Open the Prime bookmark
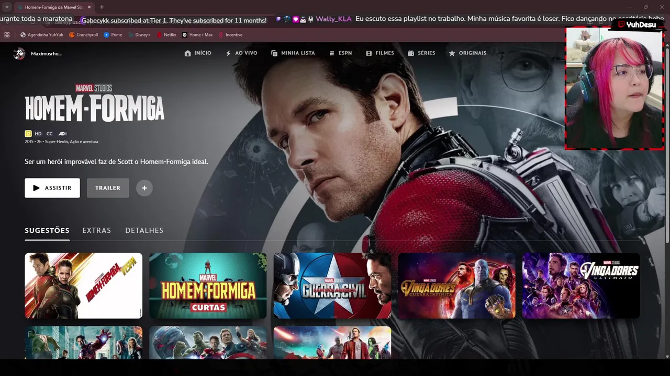This screenshot has width=670, height=376. 113,35
